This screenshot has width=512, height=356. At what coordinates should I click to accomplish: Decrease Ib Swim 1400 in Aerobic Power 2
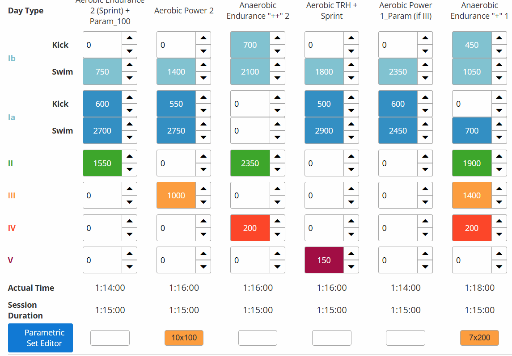coord(203,78)
